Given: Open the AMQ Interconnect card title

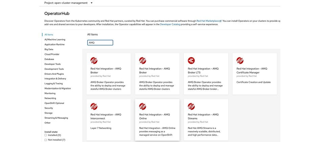Looking at the screenshot, I should click(x=106, y=117).
